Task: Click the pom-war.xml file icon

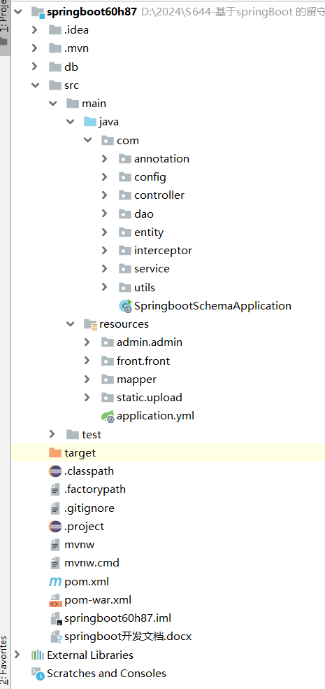Action: coord(55,600)
